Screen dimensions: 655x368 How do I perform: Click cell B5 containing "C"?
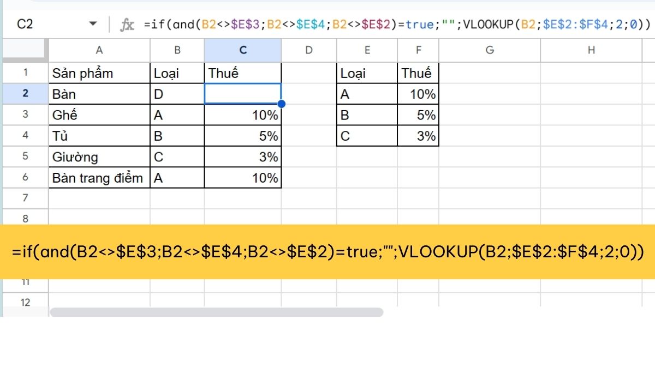177,157
